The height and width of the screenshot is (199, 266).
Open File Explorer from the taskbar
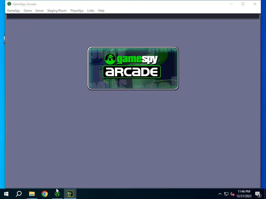coord(32,194)
